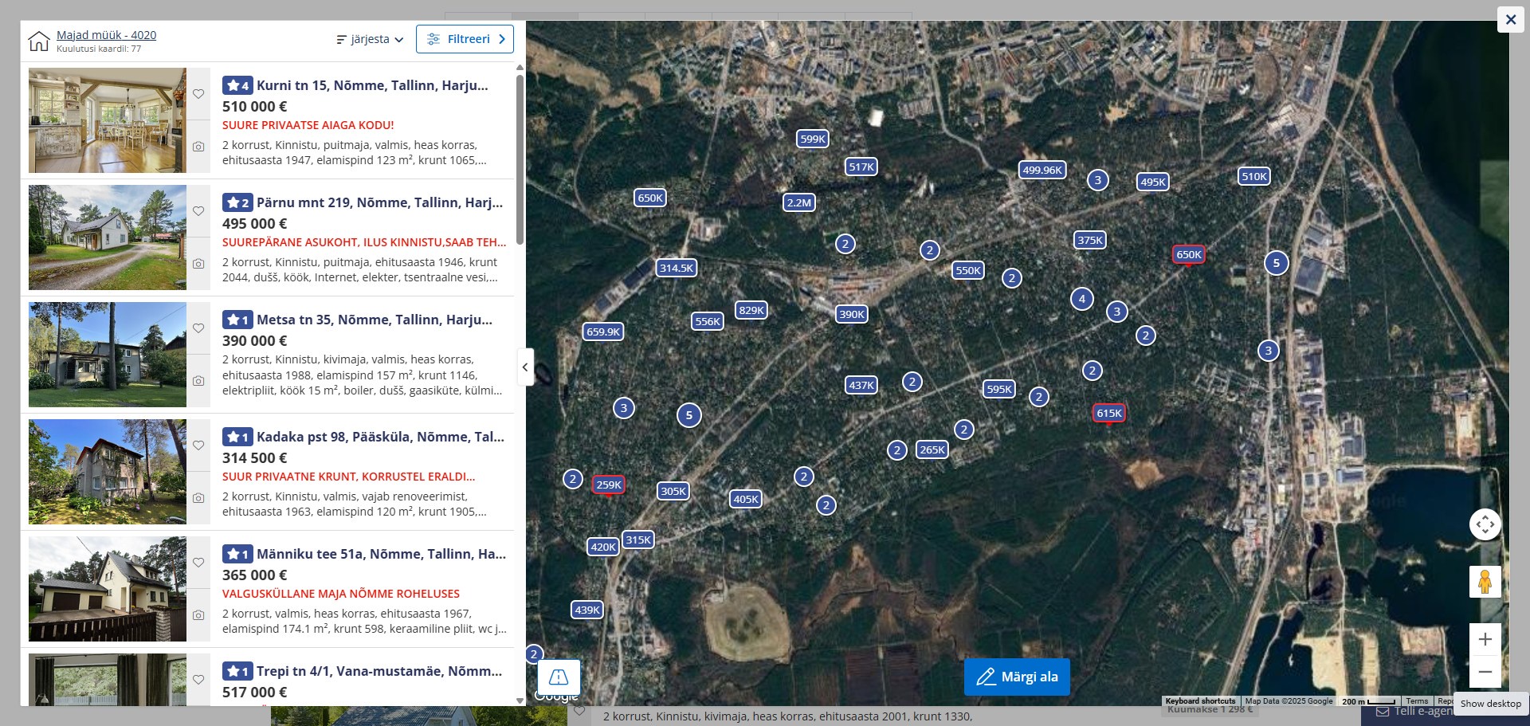Viewport: 1530px width, 726px height.
Task: Toggle map camera controls compass button
Action: 1485,524
